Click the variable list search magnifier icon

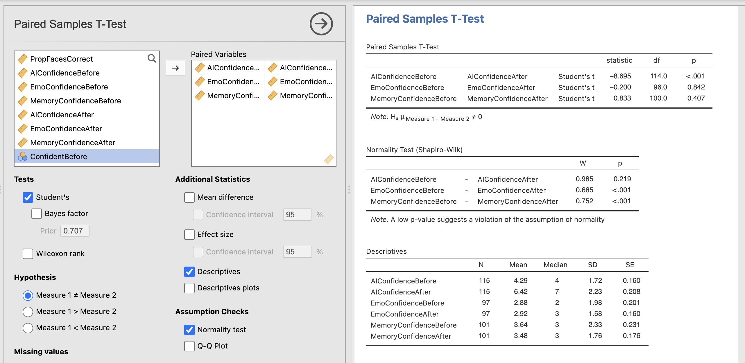(x=151, y=58)
